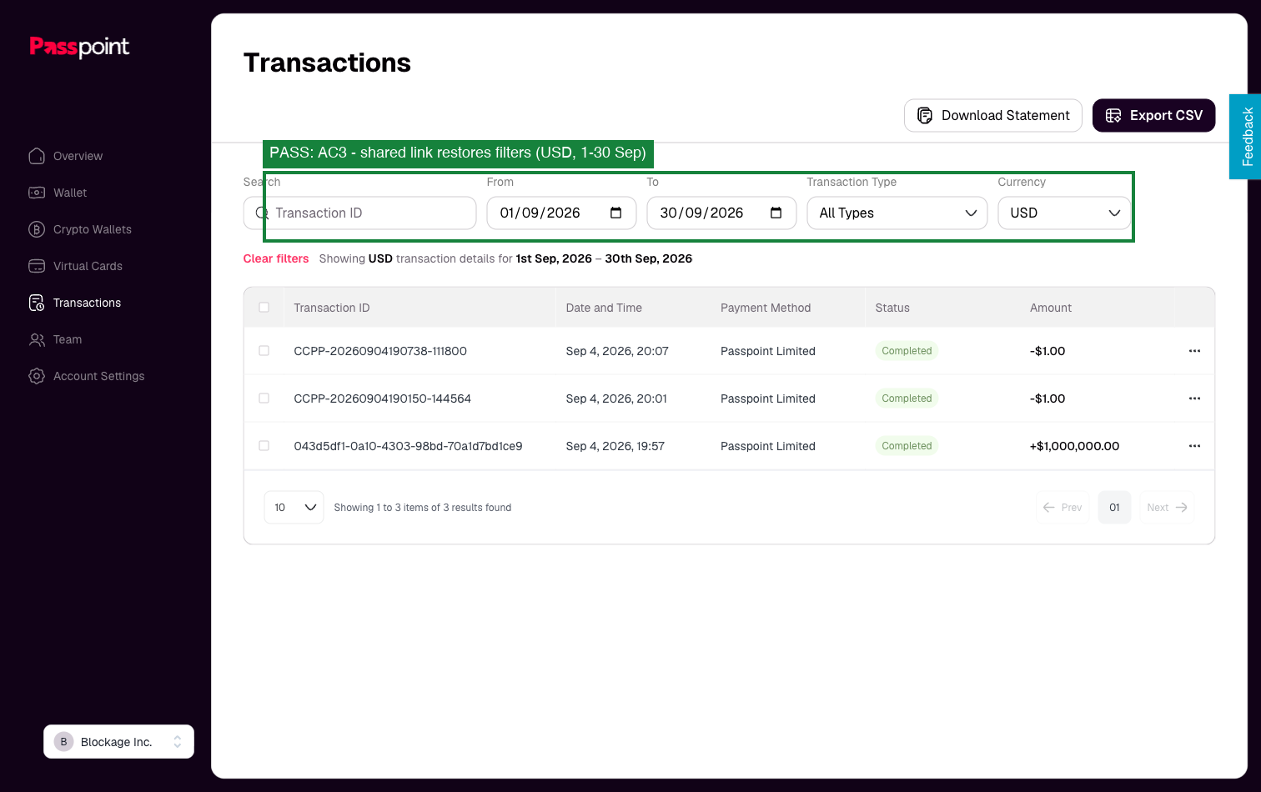The width and height of the screenshot is (1261, 792).
Task: Open the Transaction Type dropdown
Action: click(x=897, y=213)
